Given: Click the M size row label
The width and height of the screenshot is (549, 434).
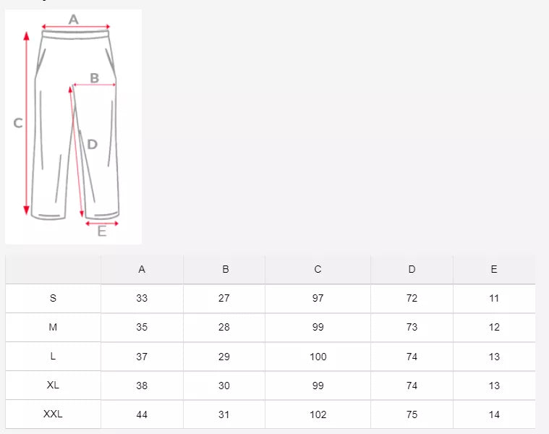Looking at the screenshot, I should click(x=53, y=327).
